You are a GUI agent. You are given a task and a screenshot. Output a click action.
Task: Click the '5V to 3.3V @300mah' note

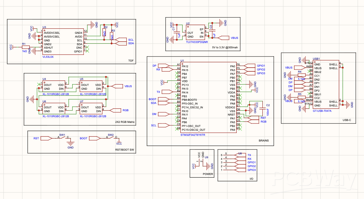point(225,47)
